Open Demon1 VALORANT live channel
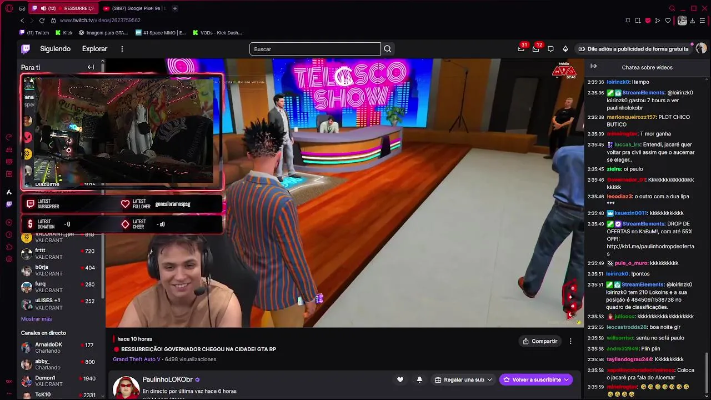The height and width of the screenshot is (400, 711). click(x=60, y=381)
